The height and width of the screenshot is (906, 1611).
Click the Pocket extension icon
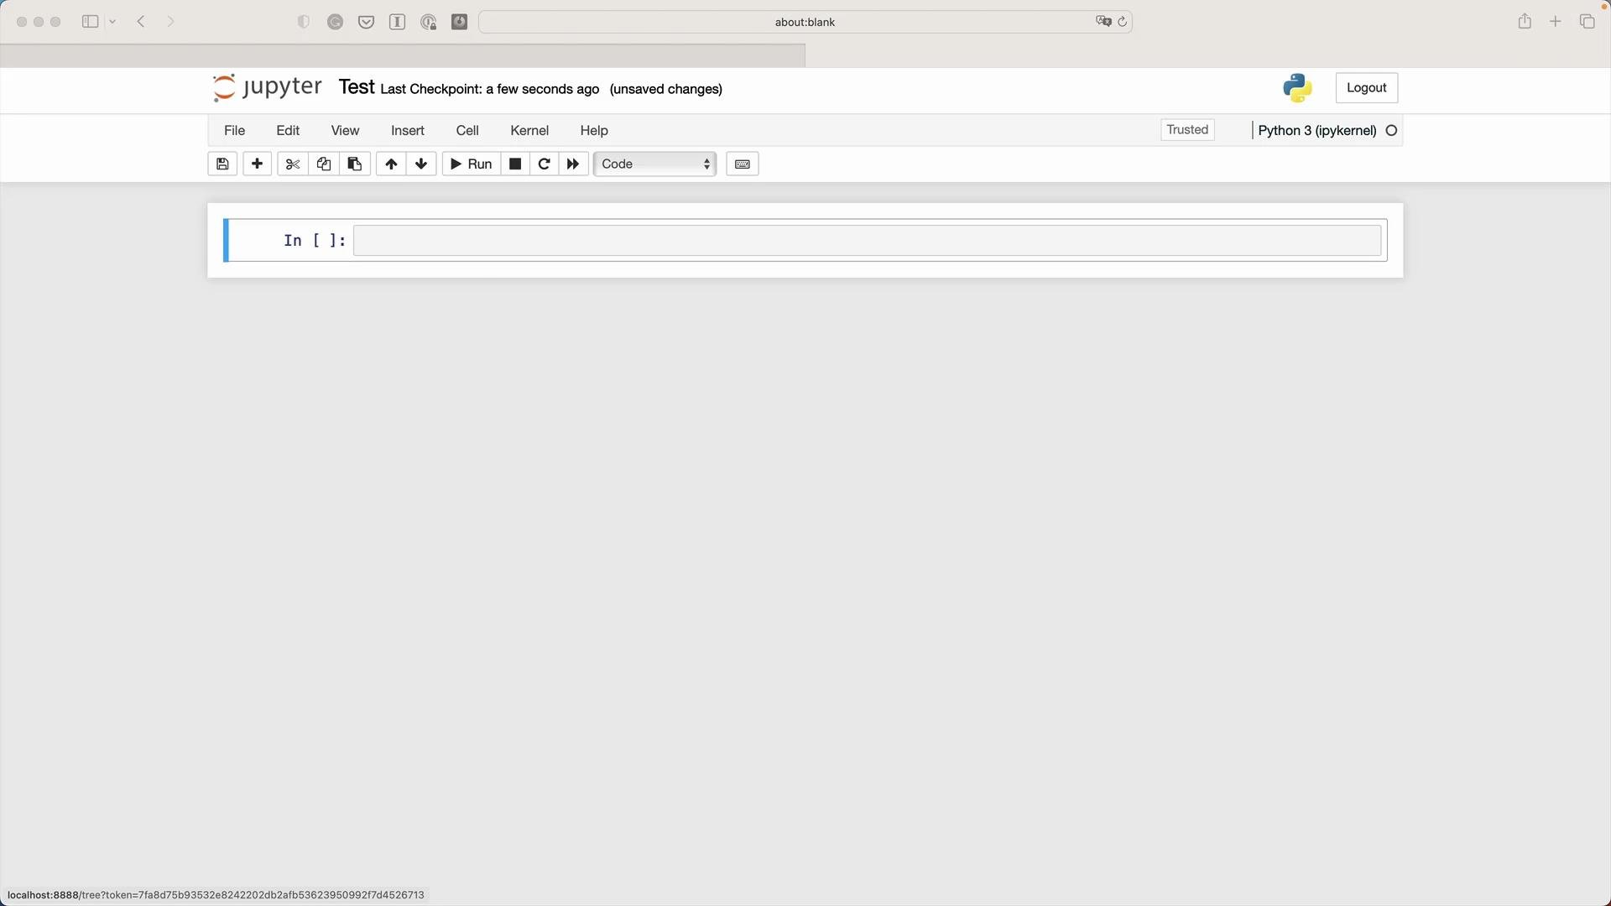tap(366, 22)
